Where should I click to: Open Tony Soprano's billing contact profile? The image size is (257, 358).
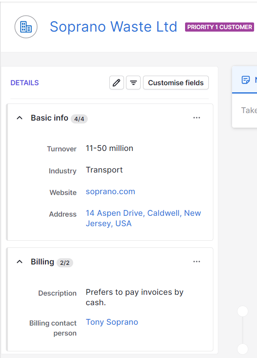click(x=112, y=321)
